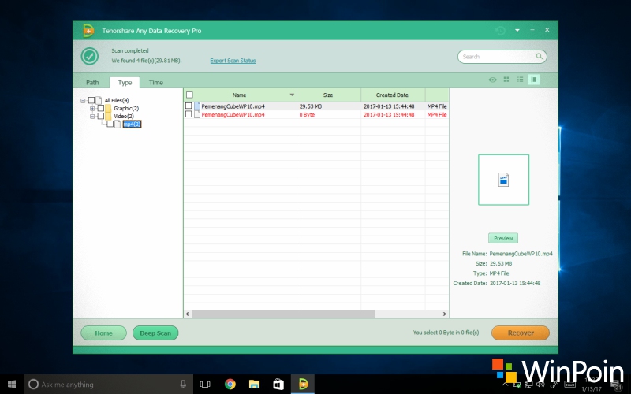Collapse the Video(2) tree node
The width and height of the screenshot is (631, 394).
[92, 116]
